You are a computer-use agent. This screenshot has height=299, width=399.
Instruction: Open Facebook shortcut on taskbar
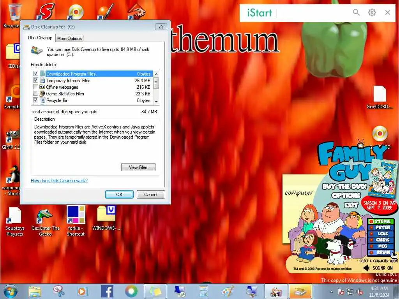pos(107,291)
